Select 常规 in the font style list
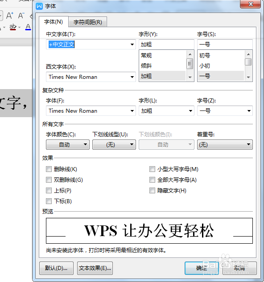The height and width of the screenshot is (282, 264). pos(162,55)
